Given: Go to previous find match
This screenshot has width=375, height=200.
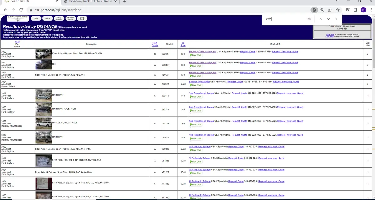Looking at the screenshot, I should coord(321,19).
